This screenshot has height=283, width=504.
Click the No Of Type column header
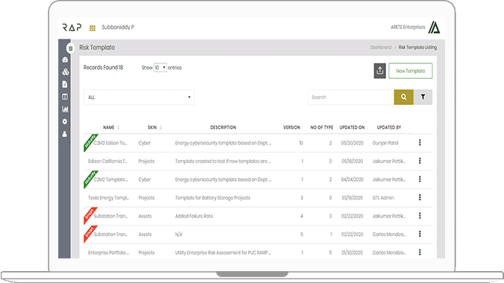[x=321, y=127]
